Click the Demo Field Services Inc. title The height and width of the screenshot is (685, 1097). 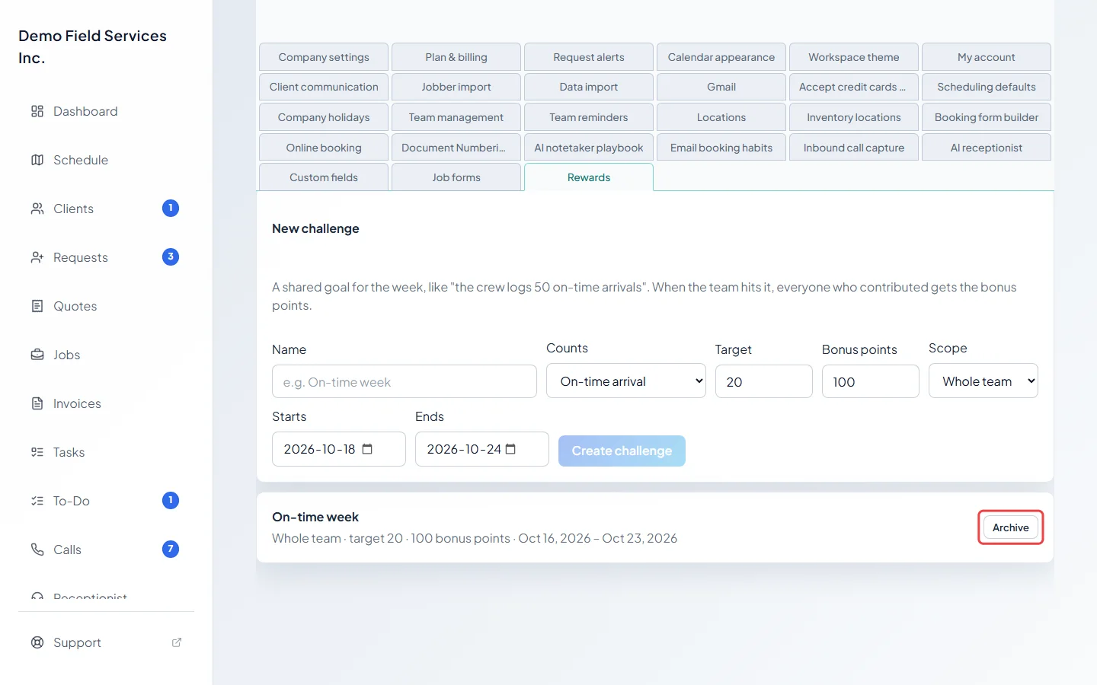point(92,46)
